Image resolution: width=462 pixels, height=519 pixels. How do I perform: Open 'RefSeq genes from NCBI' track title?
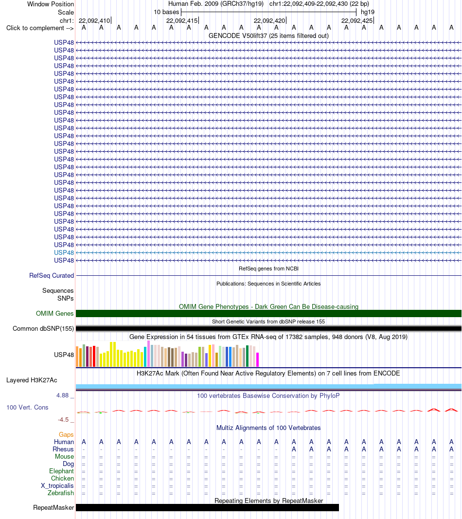point(268,268)
